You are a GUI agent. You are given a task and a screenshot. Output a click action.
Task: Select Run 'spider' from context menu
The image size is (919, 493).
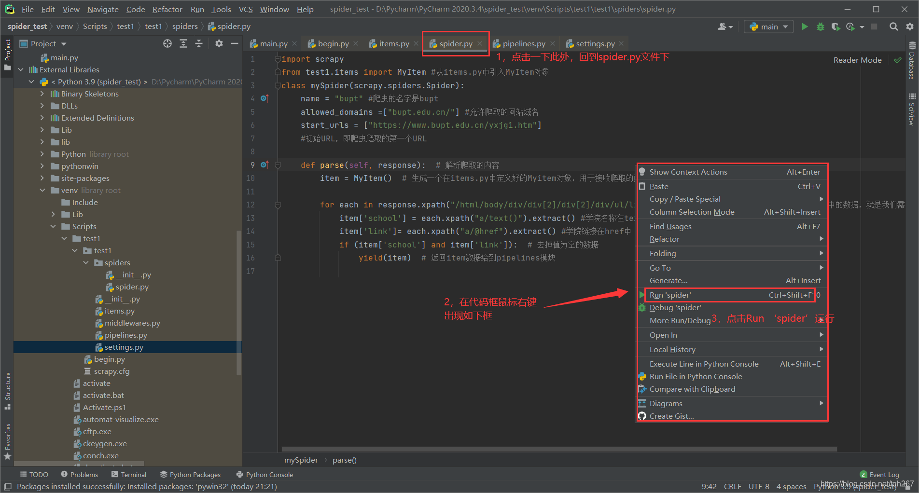click(x=733, y=295)
